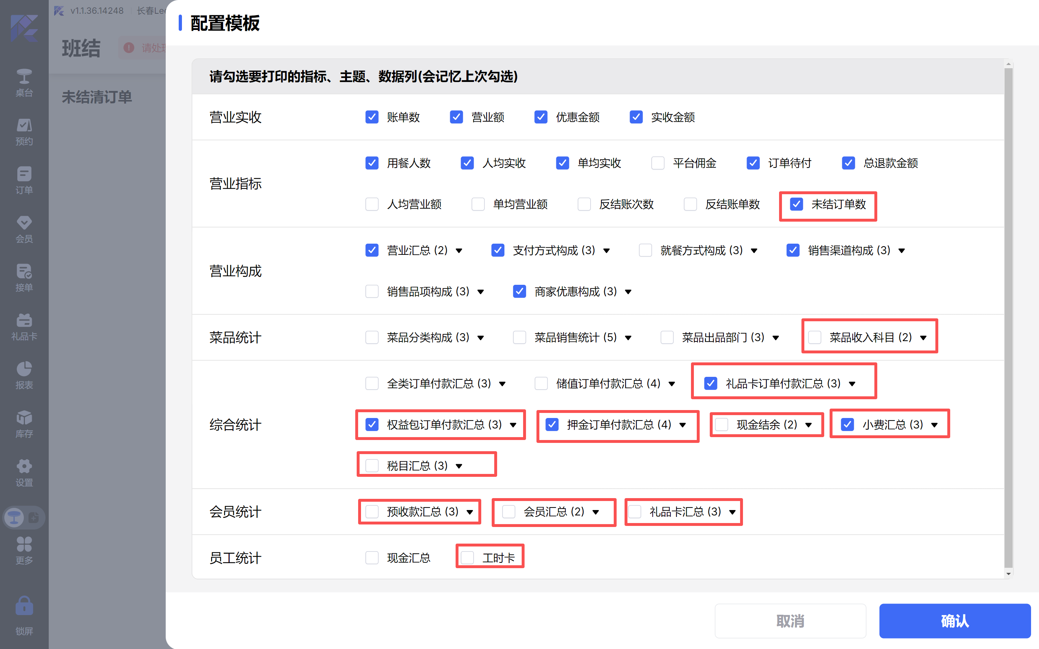Enable the 平台佣金 checkbox
The width and height of the screenshot is (1039, 649).
(657, 163)
